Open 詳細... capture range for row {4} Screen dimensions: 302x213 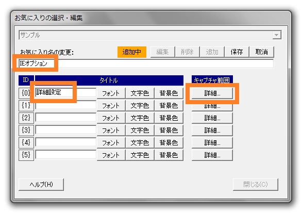pos(212,143)
